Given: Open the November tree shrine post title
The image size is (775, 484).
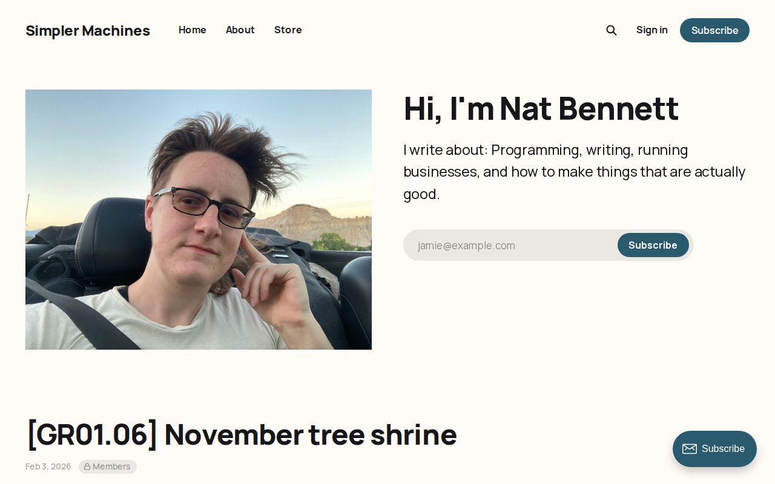Looking at the screenshot, I should coord(242,434).
